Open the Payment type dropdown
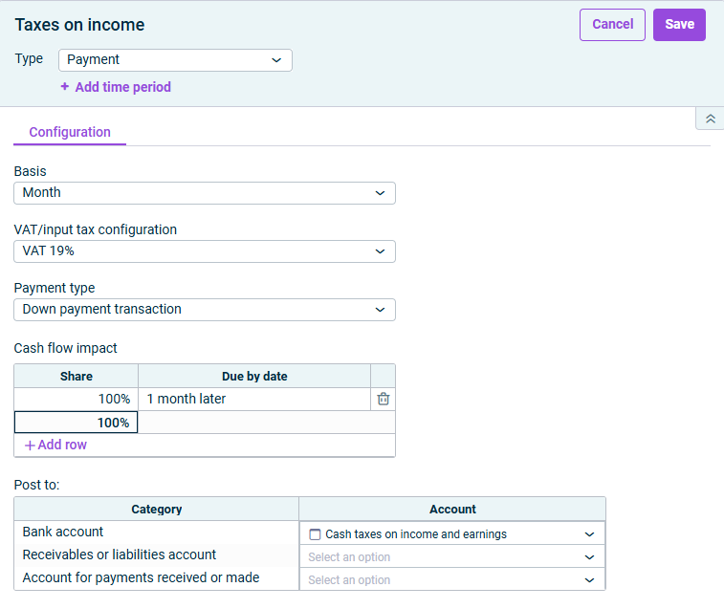This screenshot has height=609, width=724. (205, 310)
